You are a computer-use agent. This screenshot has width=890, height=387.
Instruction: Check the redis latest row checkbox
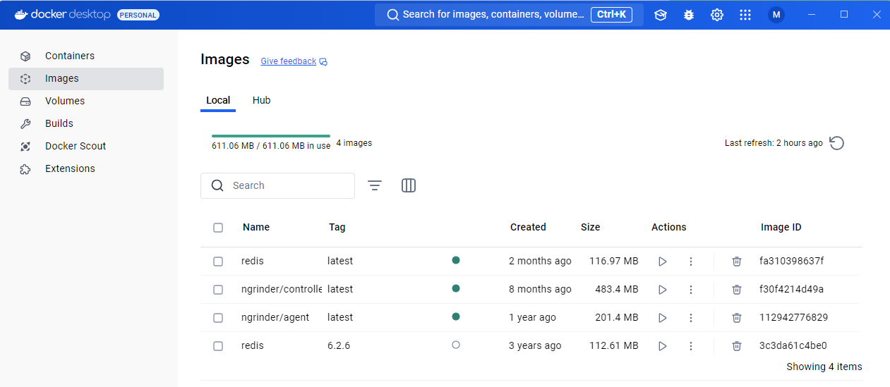click(x=218, y=262)
